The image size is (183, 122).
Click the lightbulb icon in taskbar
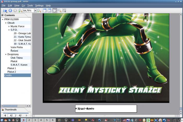tap(86, 120)
